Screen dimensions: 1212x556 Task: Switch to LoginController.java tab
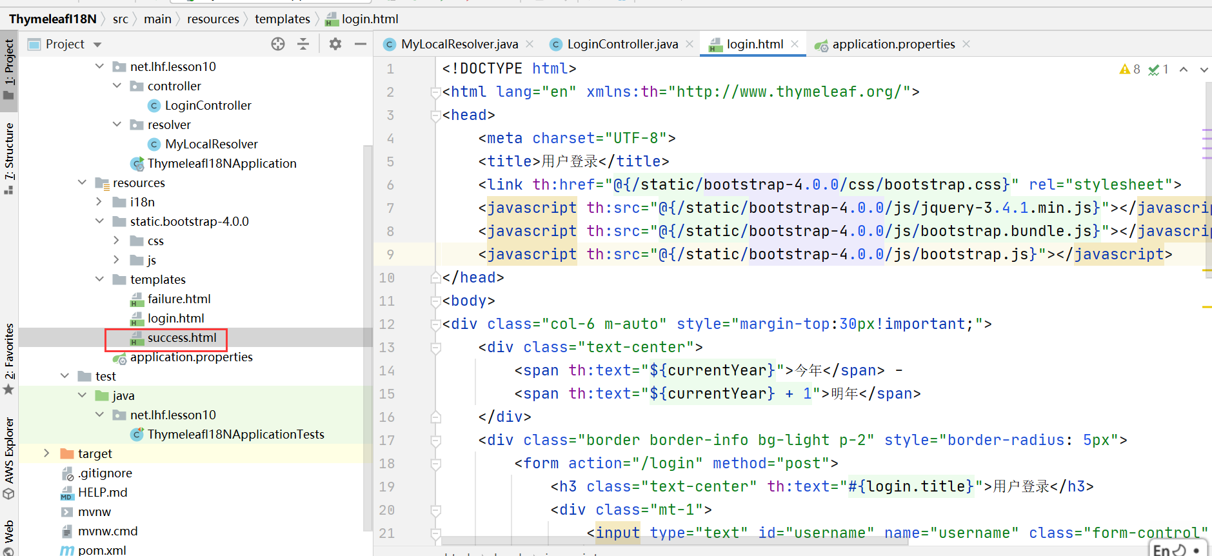pos(622,44)
